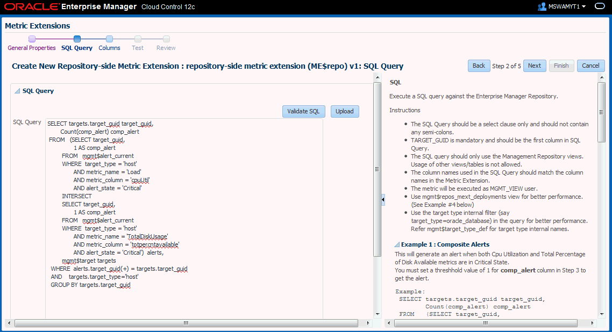Click the accessibility oval icon in header
Viewport: 612px width, 332px height.
[600, 6]
